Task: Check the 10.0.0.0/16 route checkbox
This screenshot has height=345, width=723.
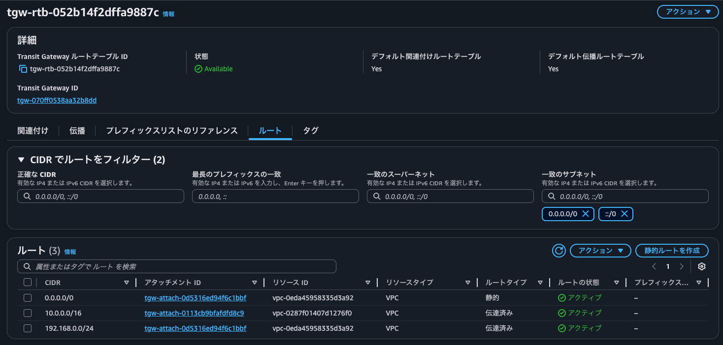Action: click(x=28, y=313)
